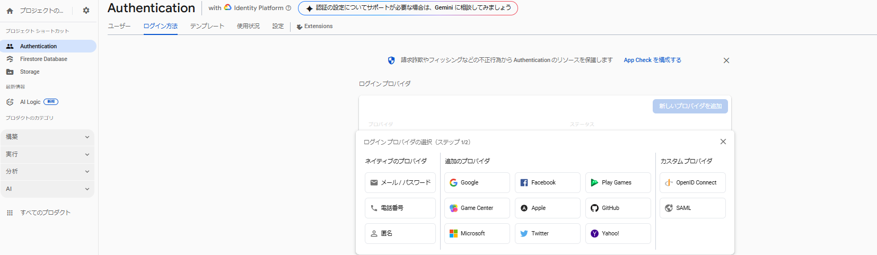The height and width of the screenshot is (255, 877).
Task: Expand the 分析 category
Action: (48, 172)
